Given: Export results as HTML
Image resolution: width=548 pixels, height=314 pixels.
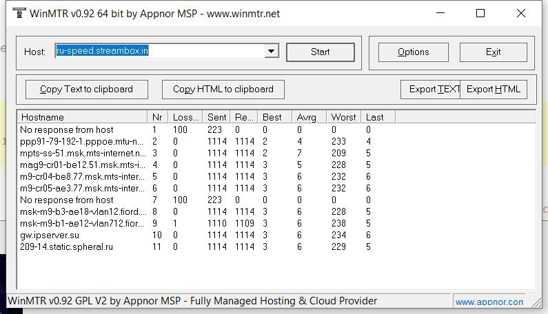Looking at the screenshot, I should tap(494, 90).
